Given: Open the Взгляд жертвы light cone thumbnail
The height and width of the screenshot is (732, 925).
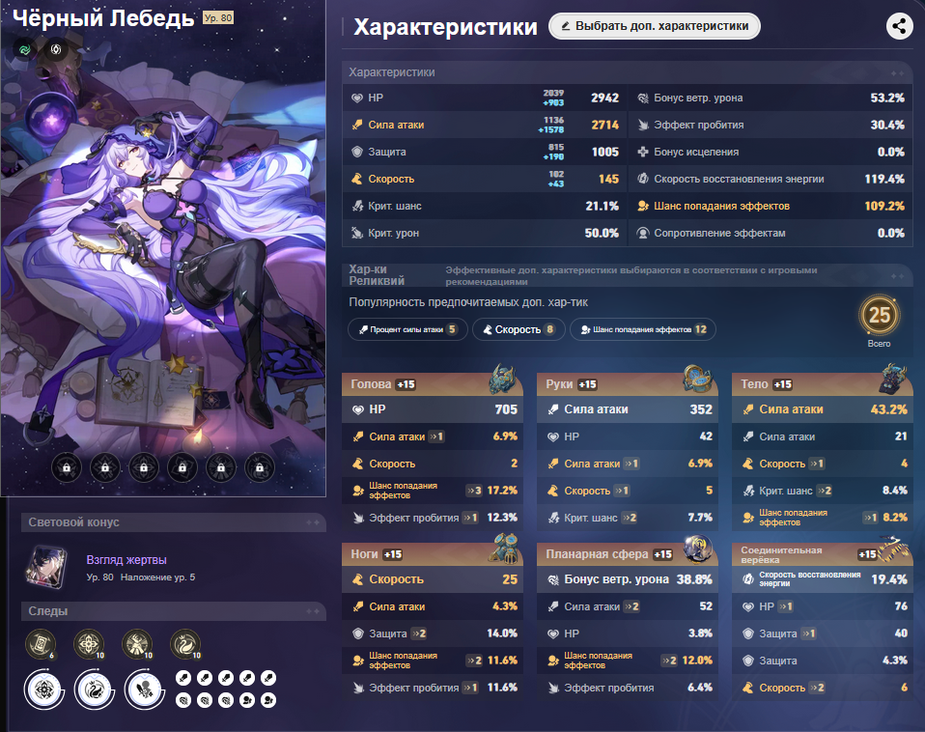Looking at the screenshot, I should pyautogui.click(x=46, y=568).
